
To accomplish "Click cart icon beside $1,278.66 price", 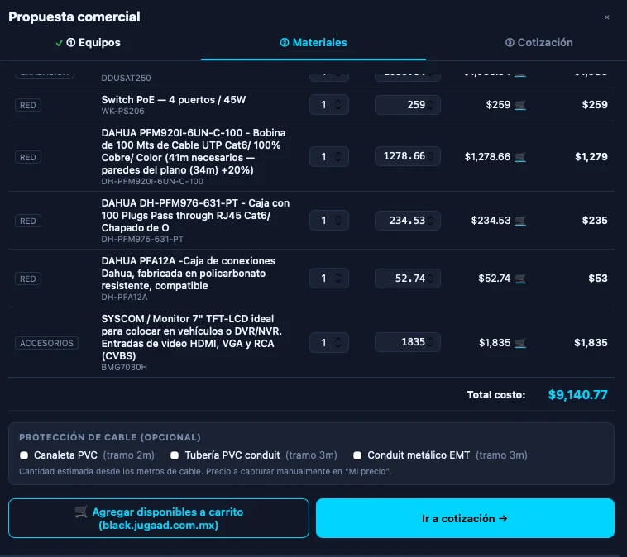I will pyautogui.click(x=519, y=157).
